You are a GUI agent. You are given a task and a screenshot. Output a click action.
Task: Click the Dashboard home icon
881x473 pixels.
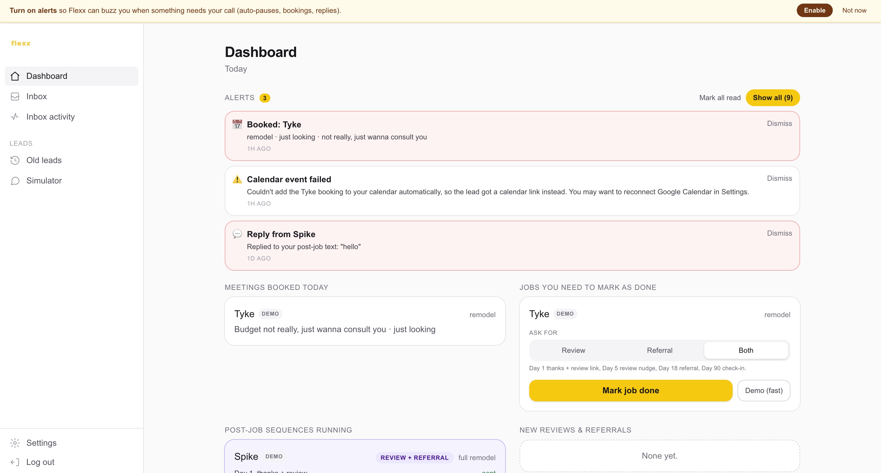(x=15, y=76)
